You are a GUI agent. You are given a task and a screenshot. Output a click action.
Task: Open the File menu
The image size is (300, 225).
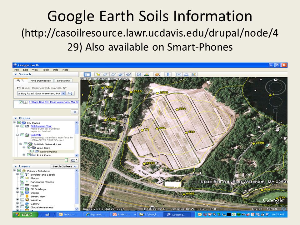pos(17,70)
